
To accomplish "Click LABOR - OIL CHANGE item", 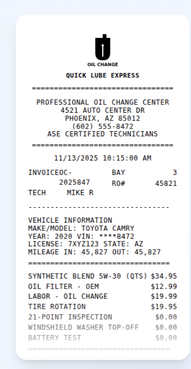I will click(x=68, y=296).
